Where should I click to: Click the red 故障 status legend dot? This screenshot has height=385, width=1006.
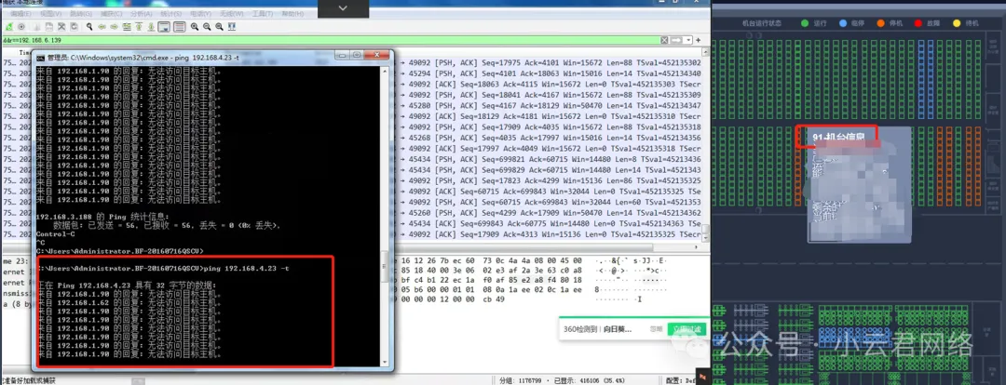click(918, 22)
